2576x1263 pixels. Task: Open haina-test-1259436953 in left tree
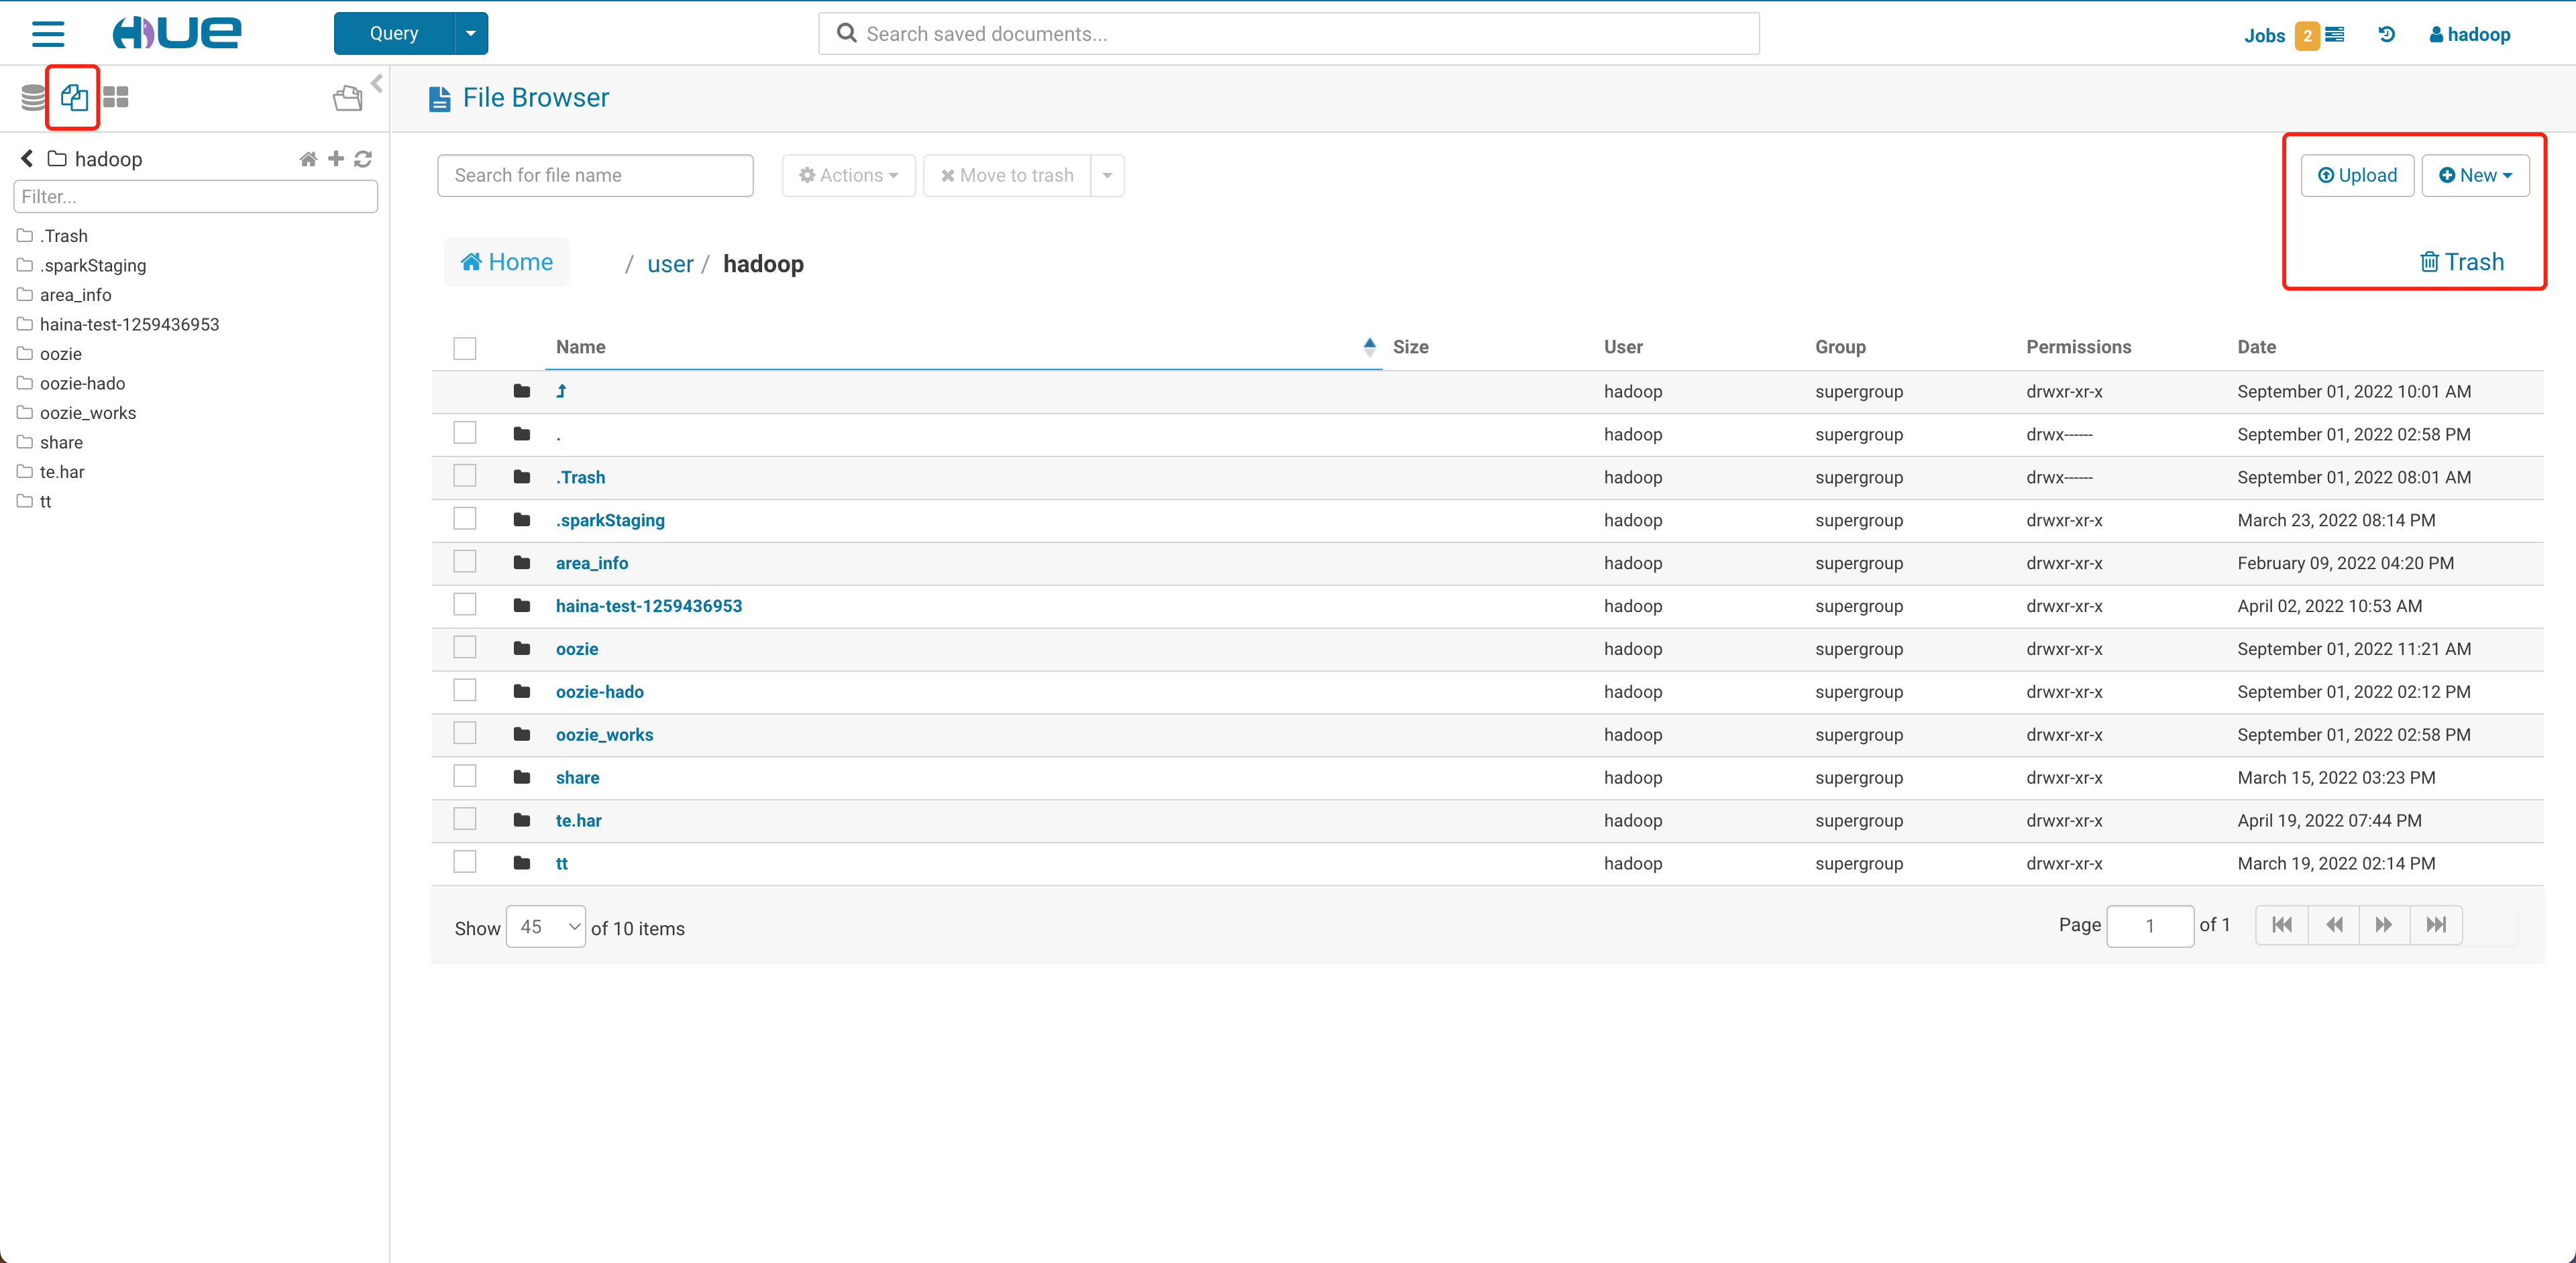(129, 324)
